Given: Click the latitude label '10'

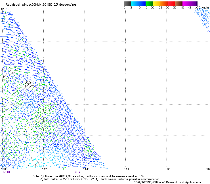Looking at the screenshot, I should tap(2, 9).
